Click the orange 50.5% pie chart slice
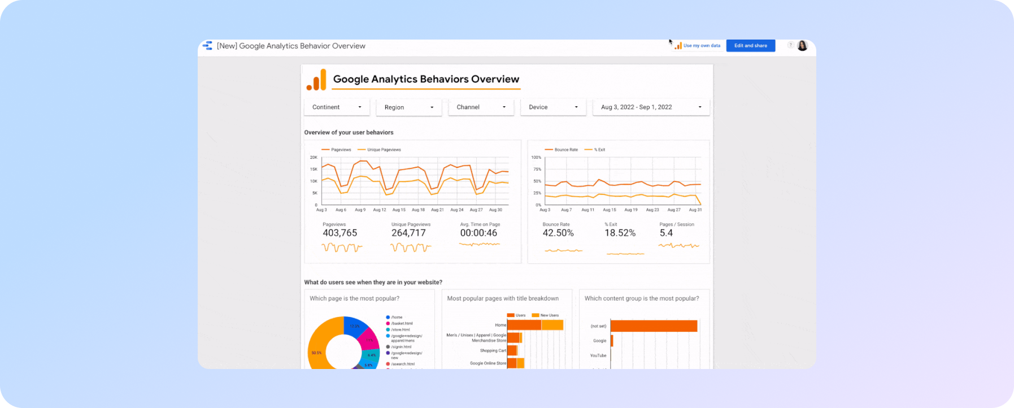 (x=320, y=345)
